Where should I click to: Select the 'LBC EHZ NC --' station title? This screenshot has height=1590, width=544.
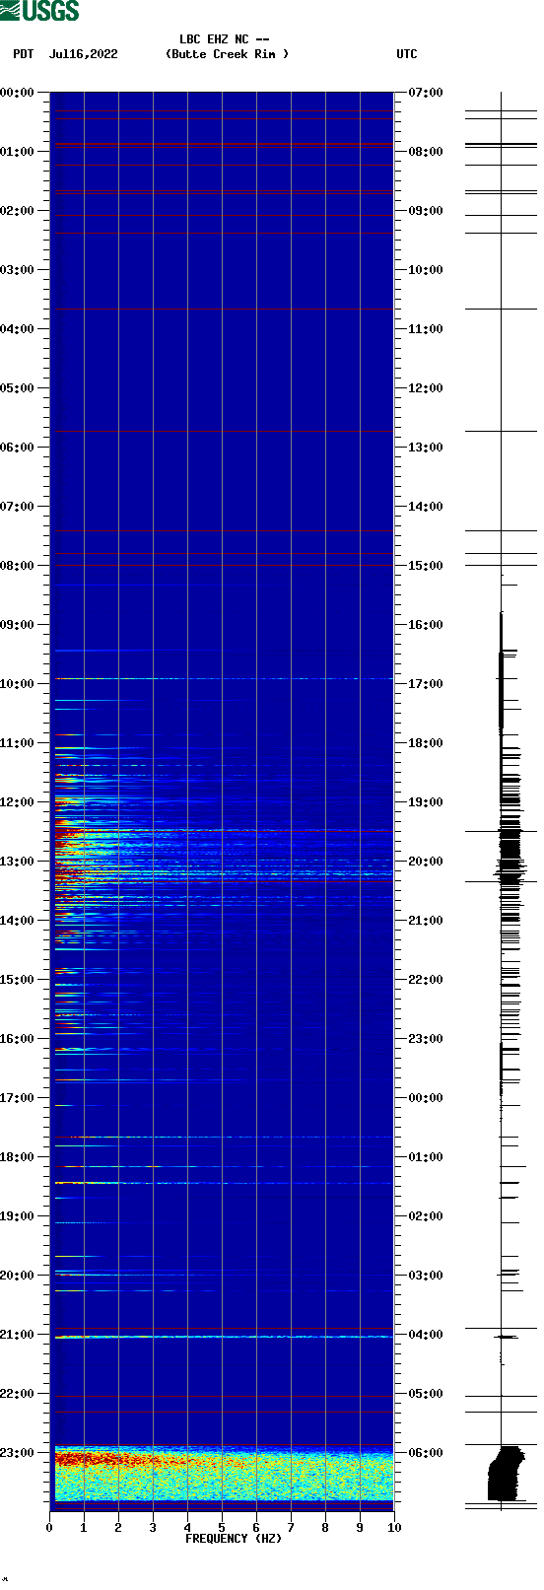(225, 39)
